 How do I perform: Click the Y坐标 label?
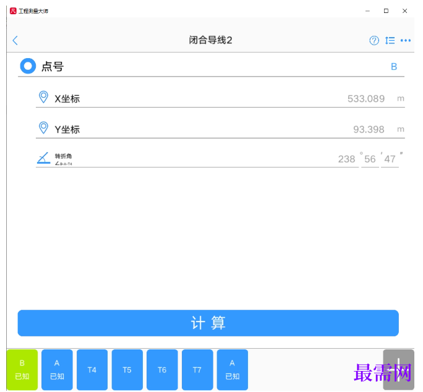(x=67, y=129)
